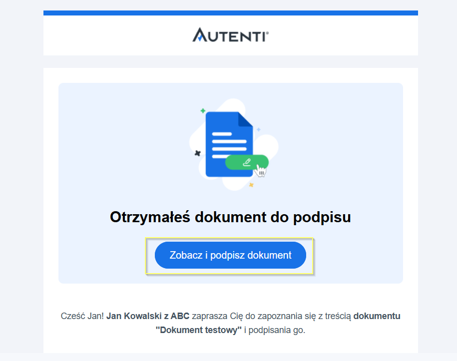
Task: Click the heading "Otrzymałeś dokument do podpisu"
Action: [x=230, y=217]
